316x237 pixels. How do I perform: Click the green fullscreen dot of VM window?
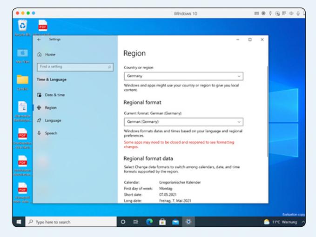click(x=28, y=13)
